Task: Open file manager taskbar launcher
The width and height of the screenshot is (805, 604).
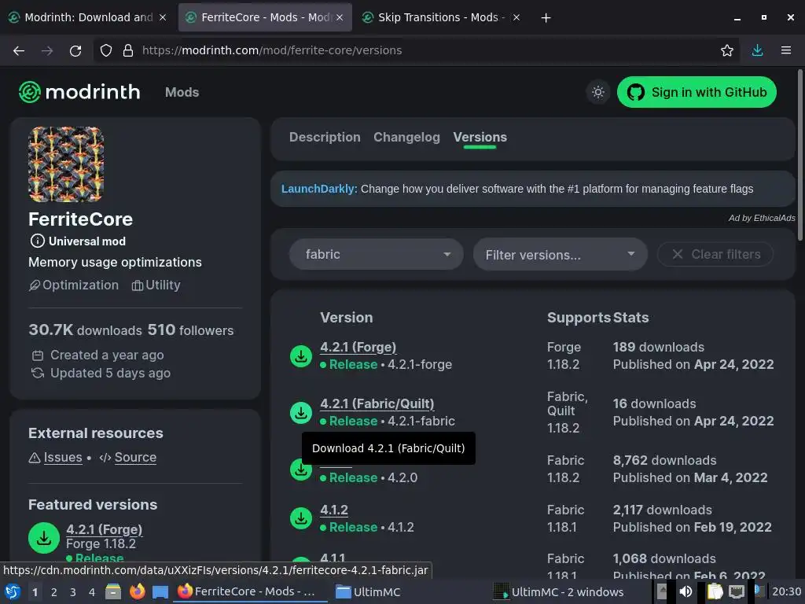Action: 113,591
